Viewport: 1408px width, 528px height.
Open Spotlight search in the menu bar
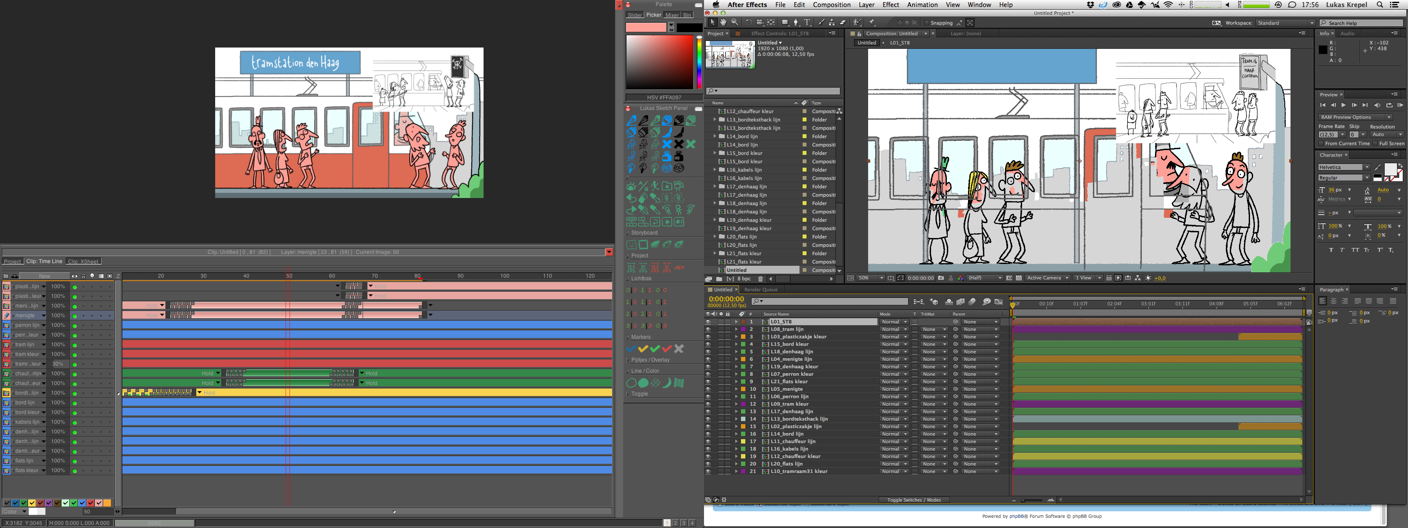[1379, 5]
